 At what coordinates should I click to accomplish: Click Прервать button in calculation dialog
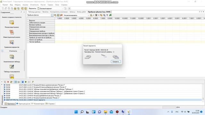click(x=116, y=62)
